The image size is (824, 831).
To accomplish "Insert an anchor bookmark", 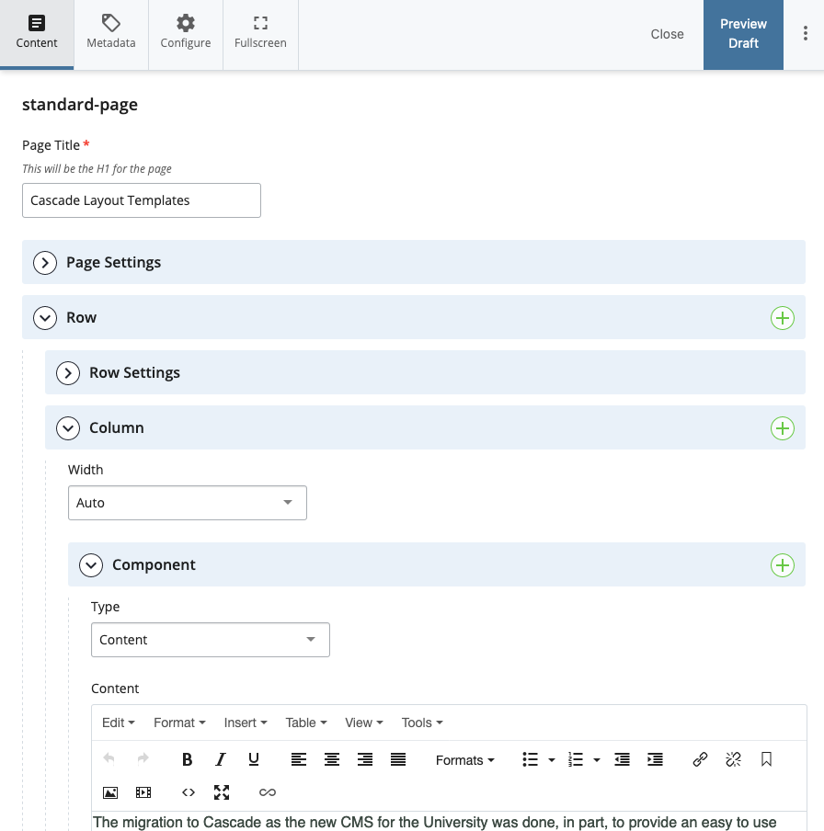I will 766,759.
